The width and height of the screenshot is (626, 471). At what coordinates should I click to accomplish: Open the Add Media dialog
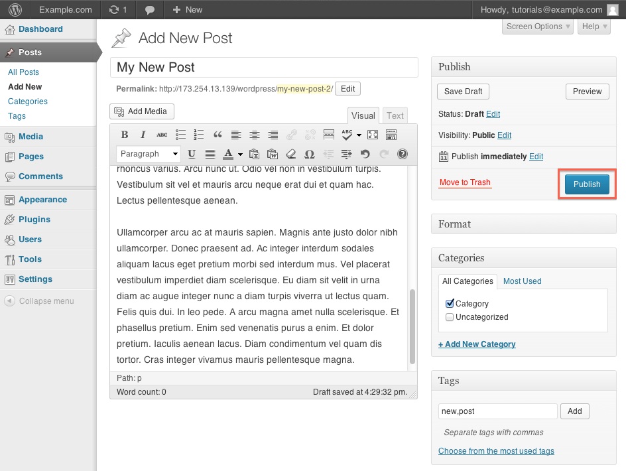[x=141, y=111]
